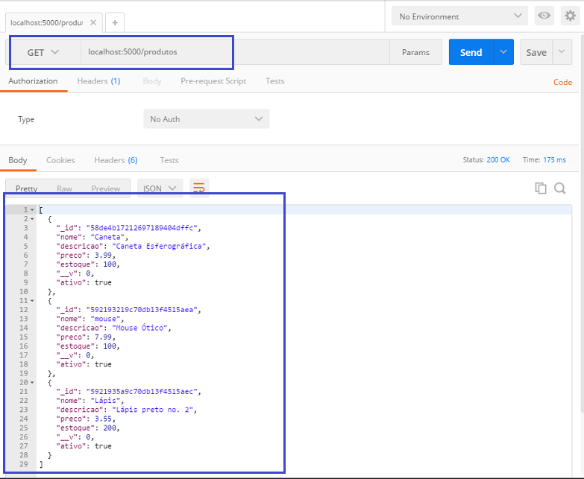Select the Pre-request Script tab
The image size is (584, 479).
213,81
